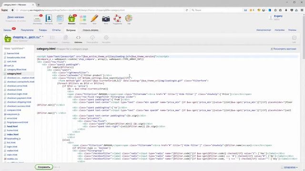Click the Evgeny user avatar
The height and width of the screenshot is (171, 305).
[271, 18]
